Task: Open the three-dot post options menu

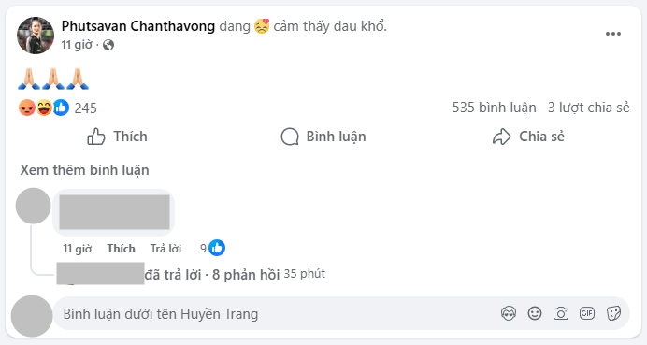Action: pyautogui.click(x=612, y=34)
